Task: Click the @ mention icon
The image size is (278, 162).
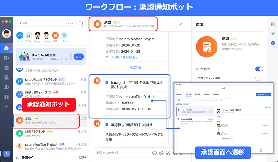Action: point(161,153)
